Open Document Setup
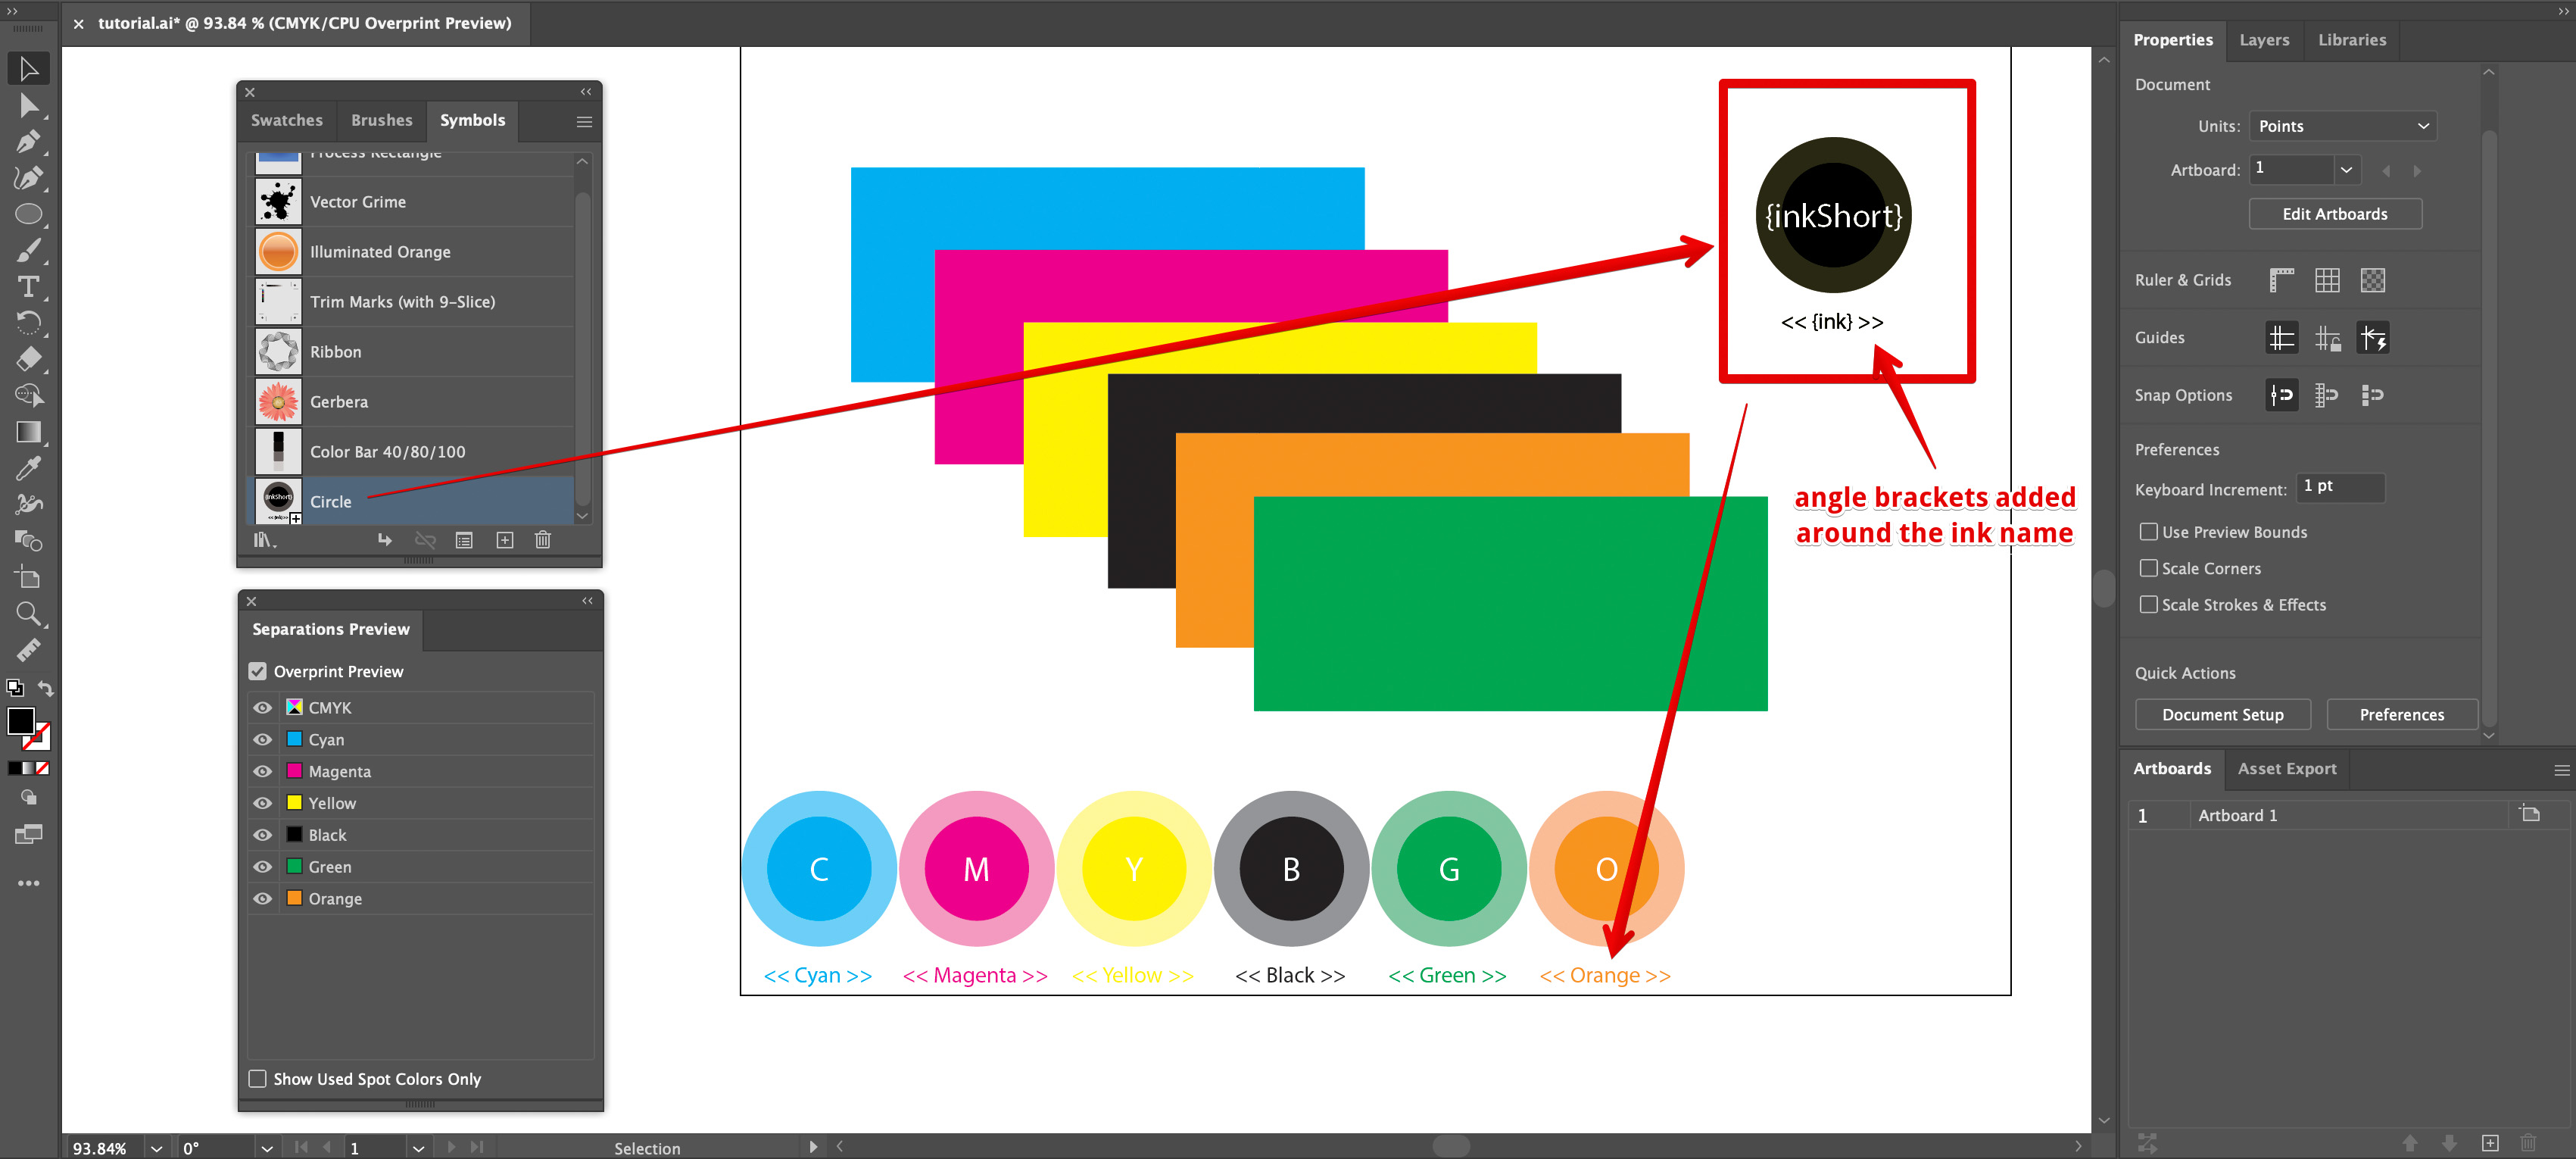The height and width of the screenshot is (1159, 2576). click(x=2222, y=714)
